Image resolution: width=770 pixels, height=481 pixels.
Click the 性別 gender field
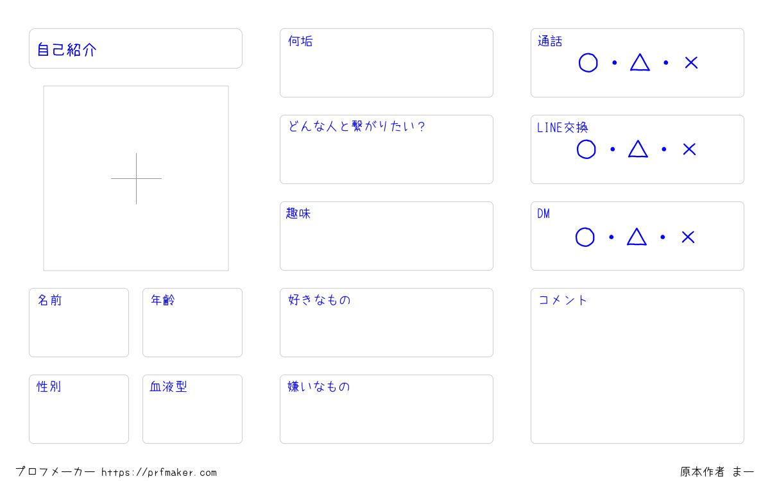[79, 409]
